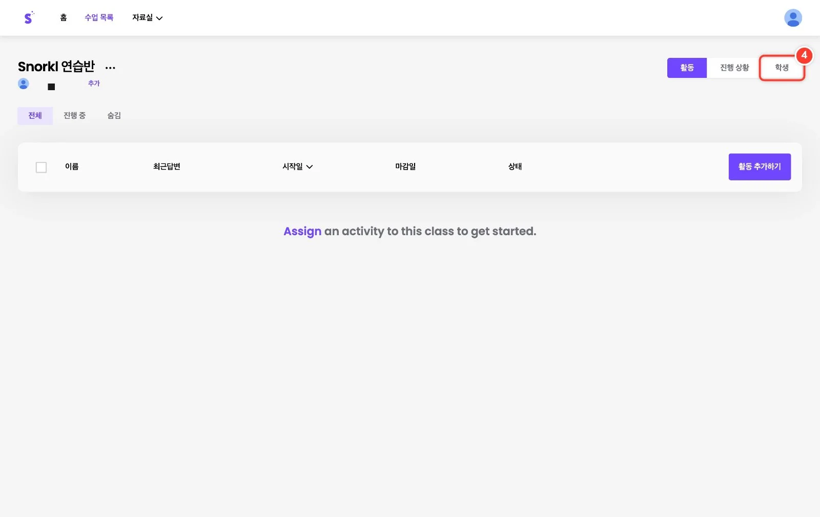
Task: Click the Assign link in empty message
Action: coord(302,231)
